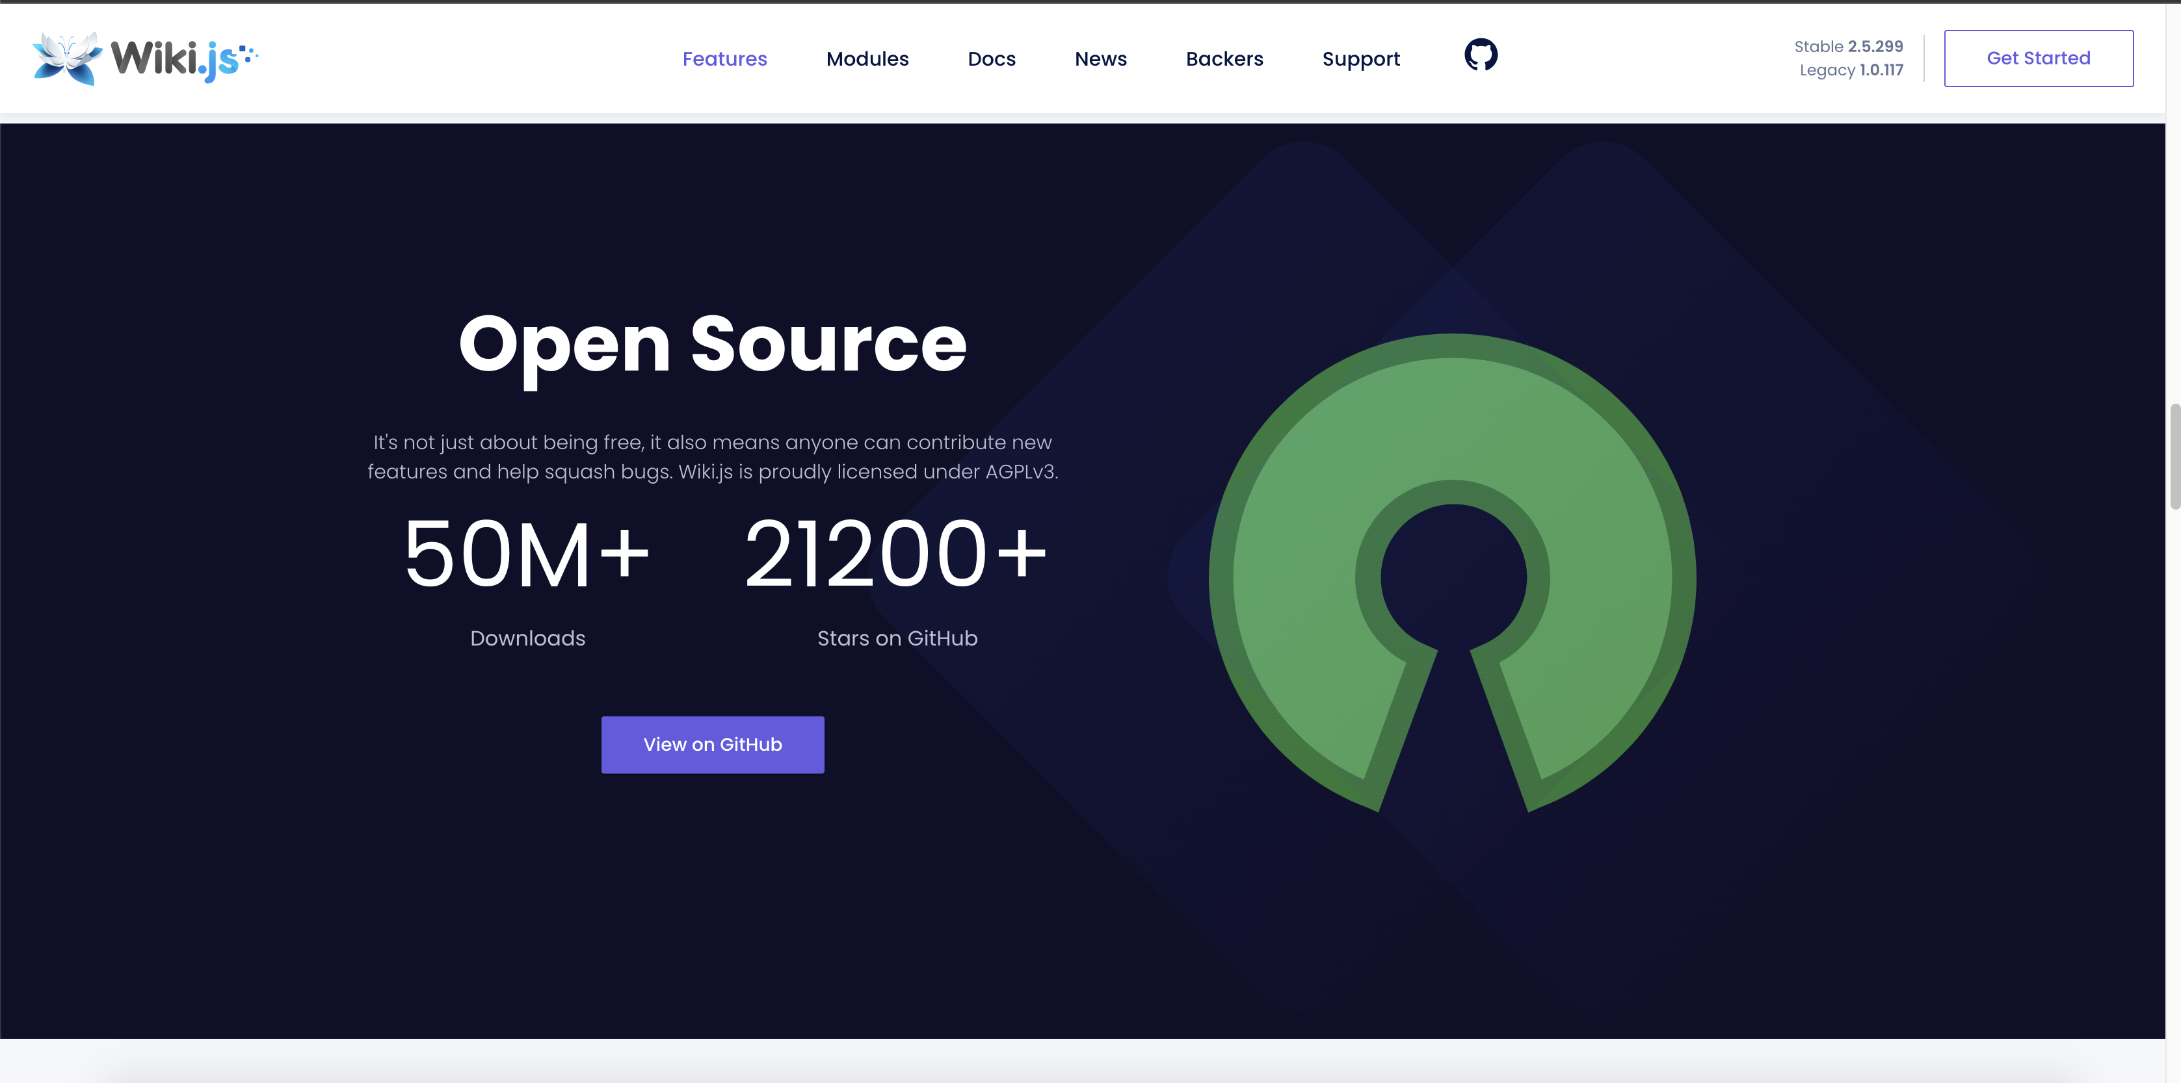Click the Downloads label text
Image resolution: width=2181 pixels, height=1083 pixels.
coord(527,638)
